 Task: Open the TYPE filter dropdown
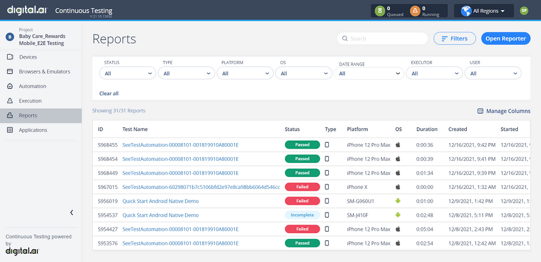pos(187,74)
